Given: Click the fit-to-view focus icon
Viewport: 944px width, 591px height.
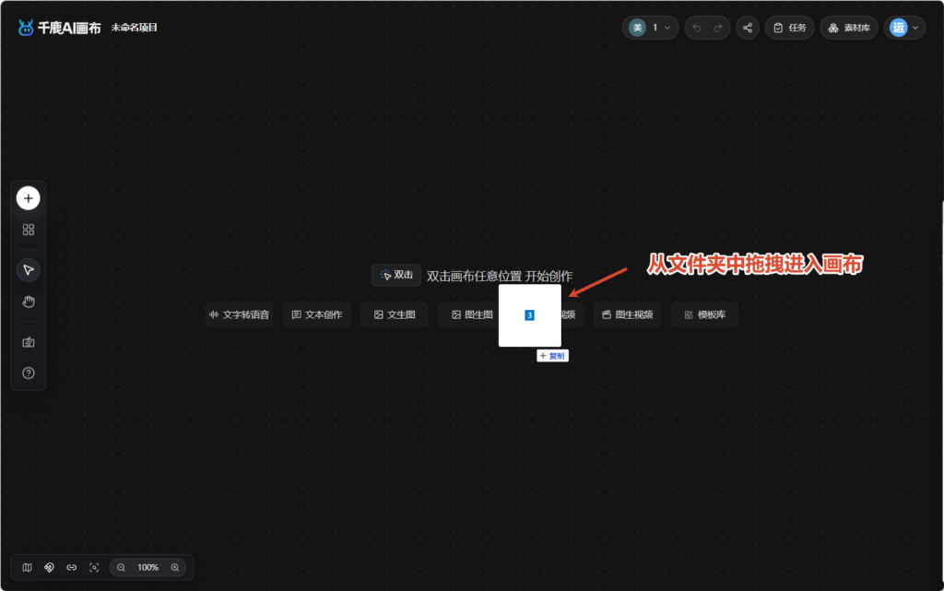Looking at the screenshot, I should click(94, 568).
